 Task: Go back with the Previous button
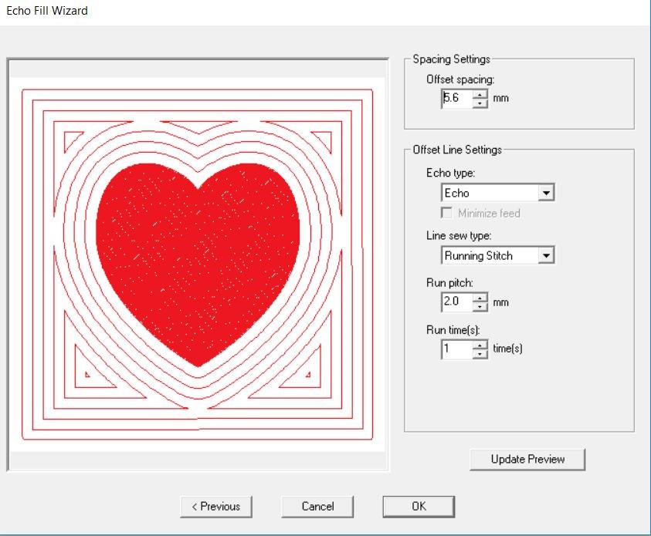pos(216,507)
